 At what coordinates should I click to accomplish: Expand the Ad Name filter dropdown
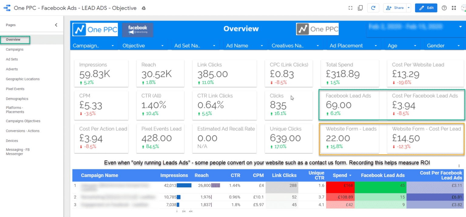(245, 46)
